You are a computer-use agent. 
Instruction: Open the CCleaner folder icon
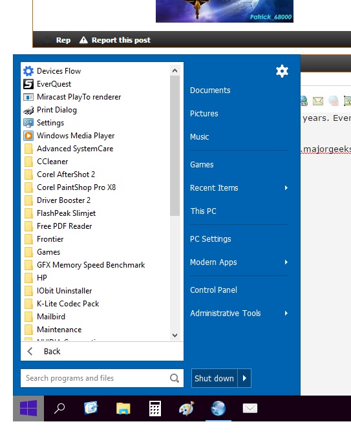28,162
